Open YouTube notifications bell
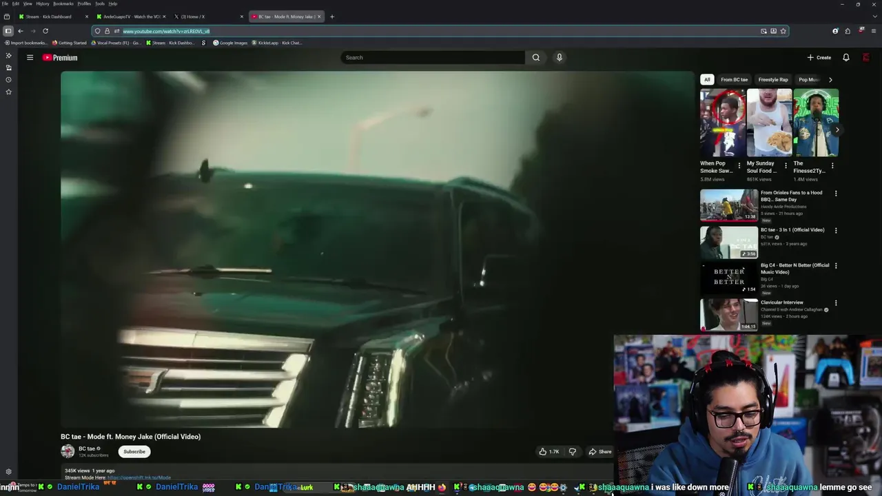Image resolution: width=882 pixels, height=496 pixels. coord(846,57)
